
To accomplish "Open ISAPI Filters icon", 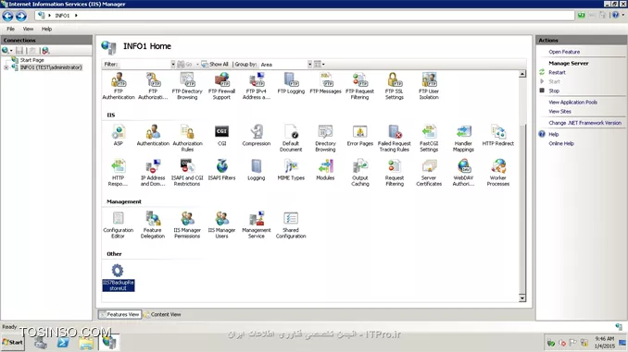I will pos(221,170).
